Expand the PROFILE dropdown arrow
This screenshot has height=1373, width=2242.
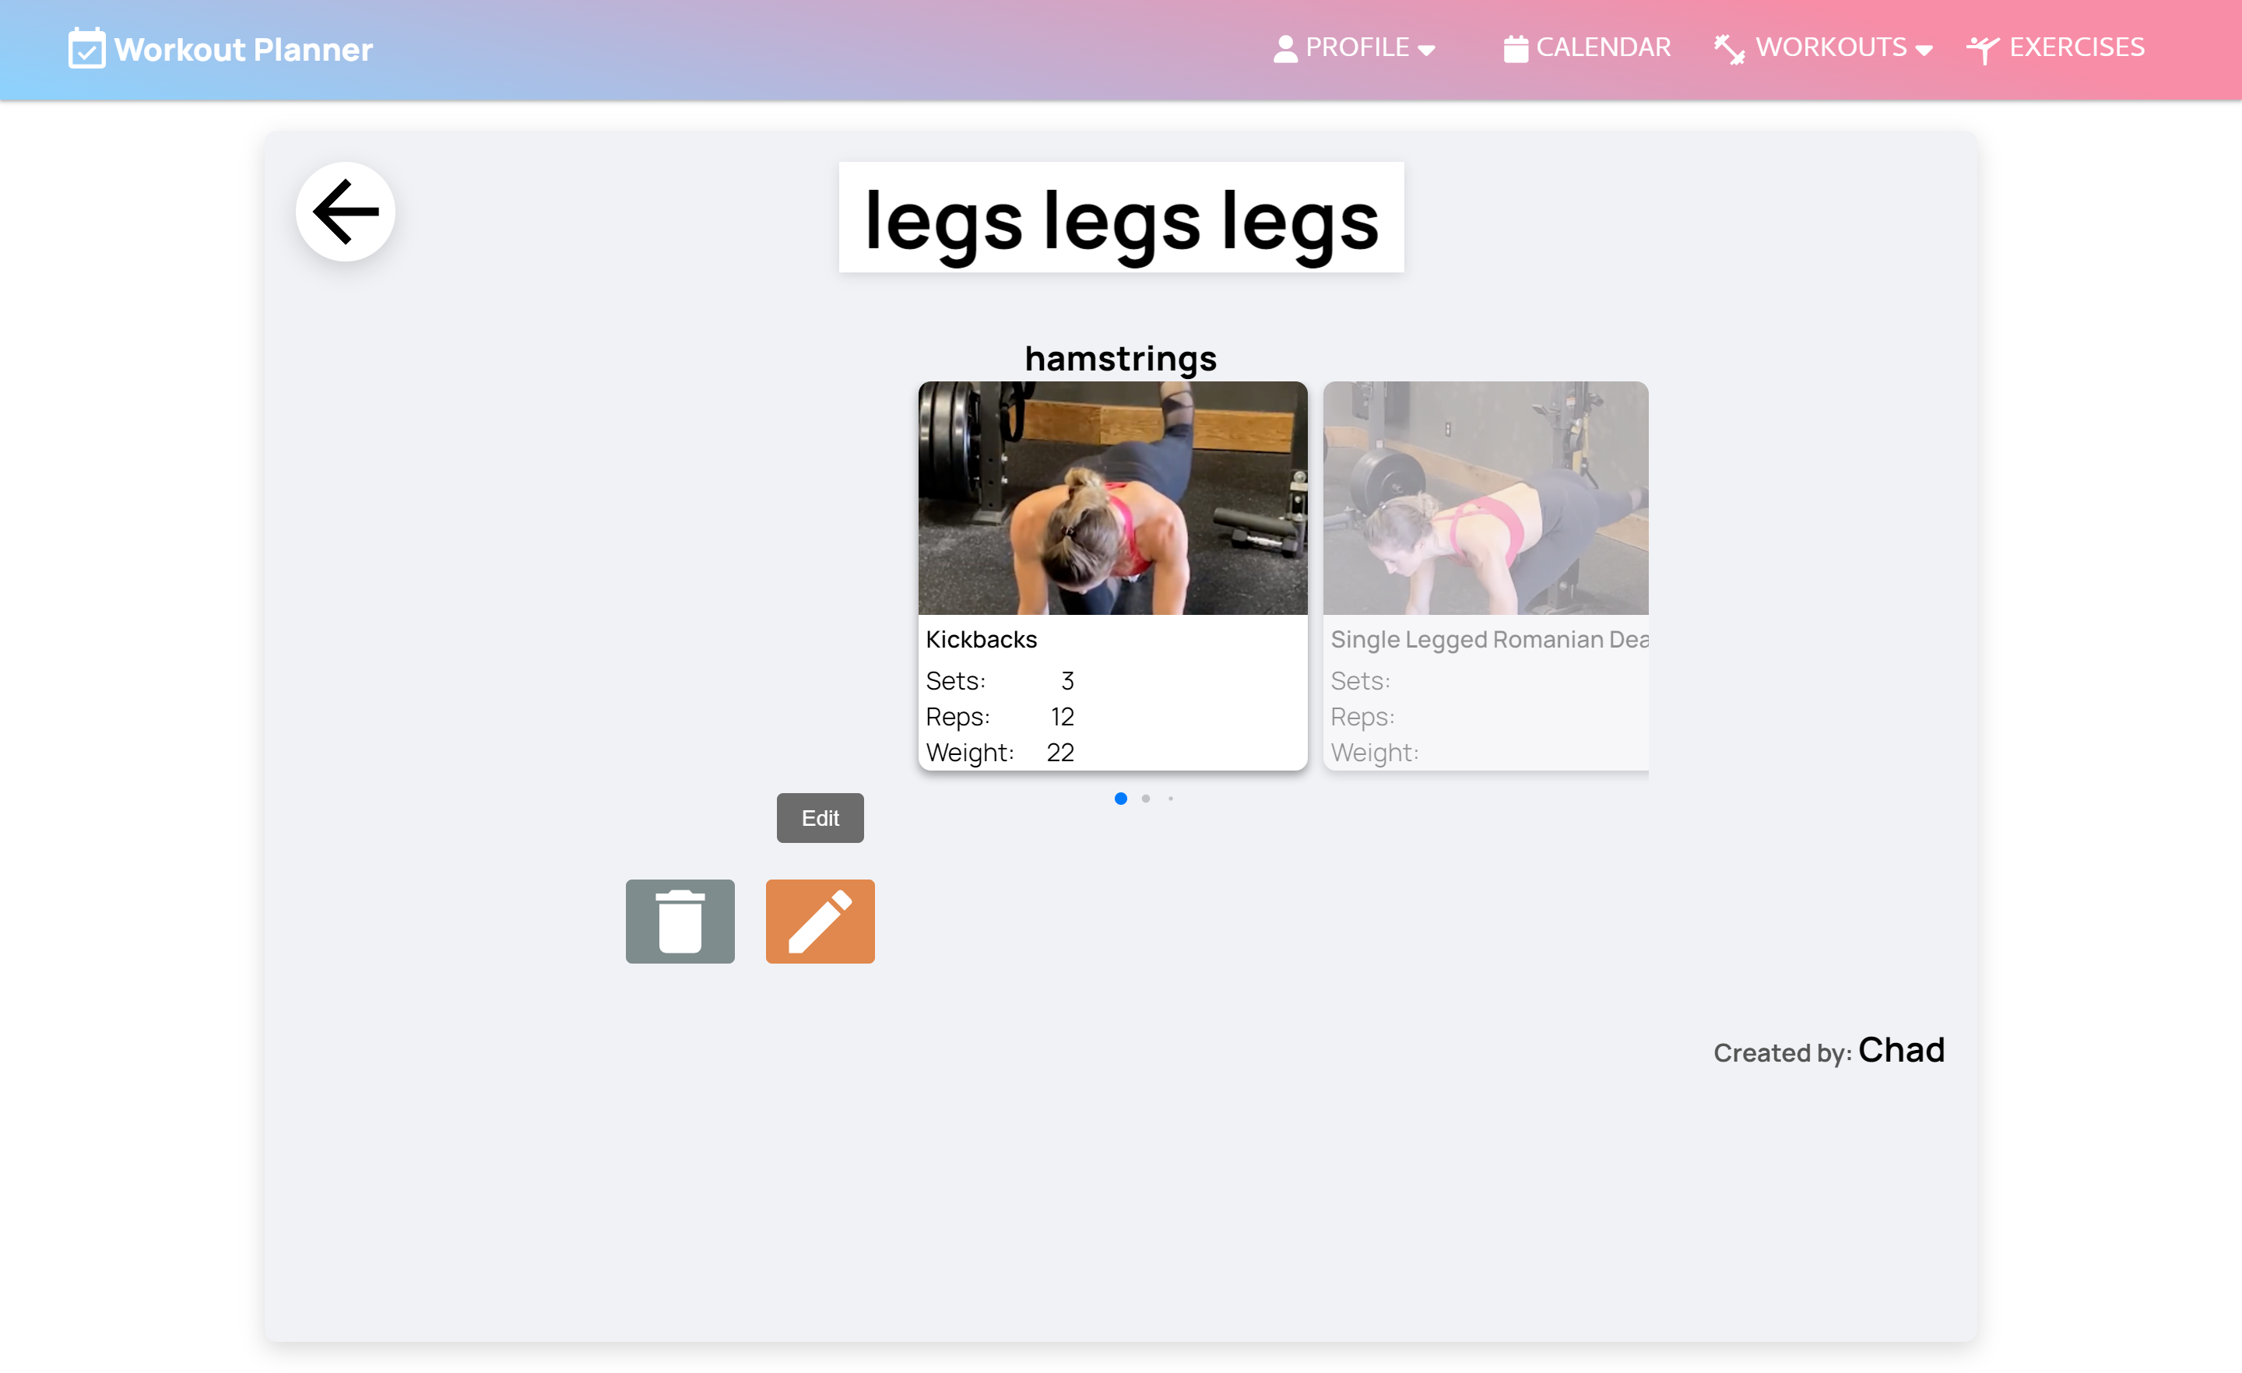point(1426,50)
